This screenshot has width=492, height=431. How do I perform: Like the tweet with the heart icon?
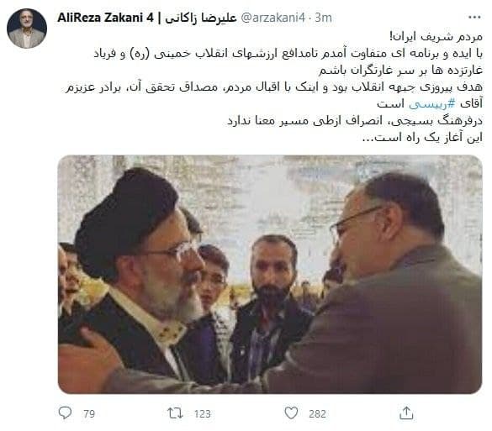tap(291, 413)
